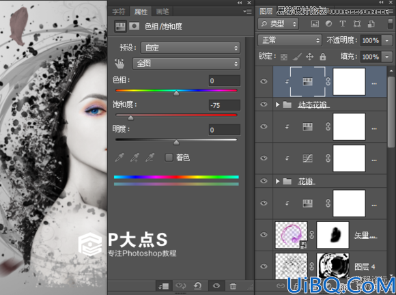Screen dimensions: 396x295
Task: Filter layers by pixel layer icon
Action: [315, 24]
